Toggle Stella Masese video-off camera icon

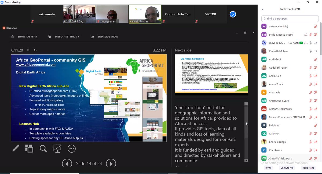(316, 35)
